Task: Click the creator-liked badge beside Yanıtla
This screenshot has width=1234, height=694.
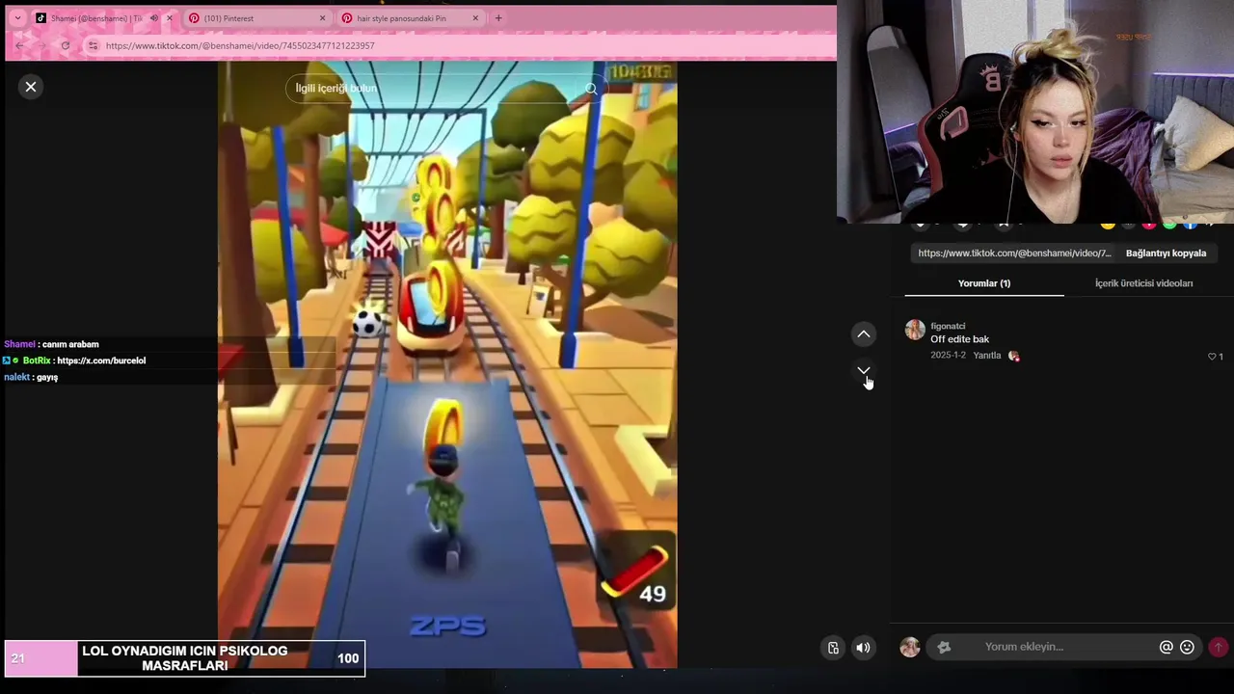Action: pyautogui.click(x=1013, y=356)
